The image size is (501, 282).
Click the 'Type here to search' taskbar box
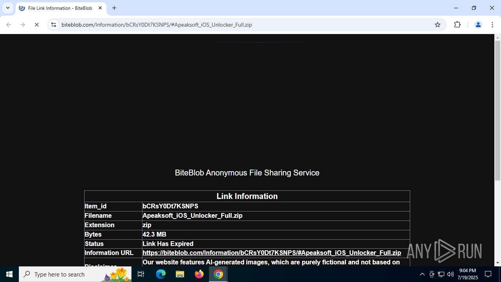(75, 274)
